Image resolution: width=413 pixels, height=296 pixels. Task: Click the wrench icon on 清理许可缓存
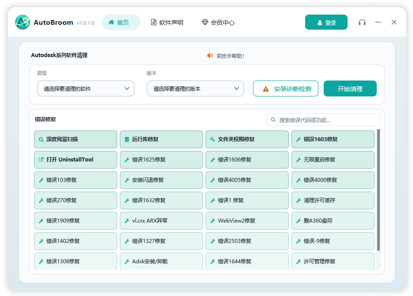(x=298, y=200)
